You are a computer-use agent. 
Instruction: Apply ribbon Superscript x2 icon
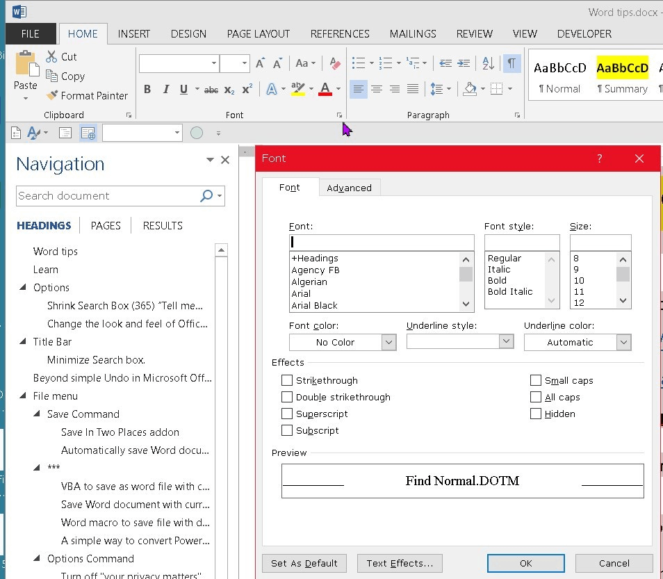[247, 89]
